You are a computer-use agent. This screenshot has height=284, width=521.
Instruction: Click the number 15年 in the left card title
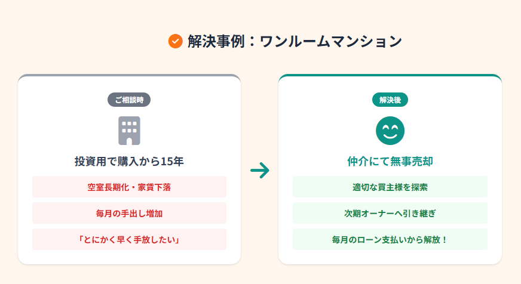click(x=172, y=161)
